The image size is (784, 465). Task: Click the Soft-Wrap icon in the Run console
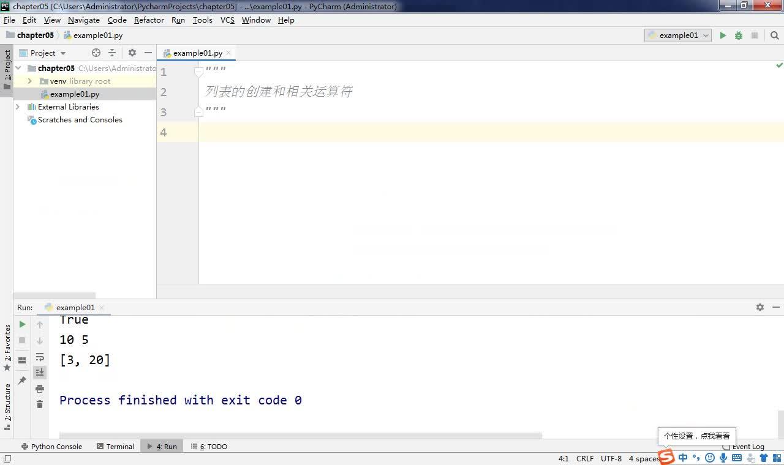click(40, 357)
